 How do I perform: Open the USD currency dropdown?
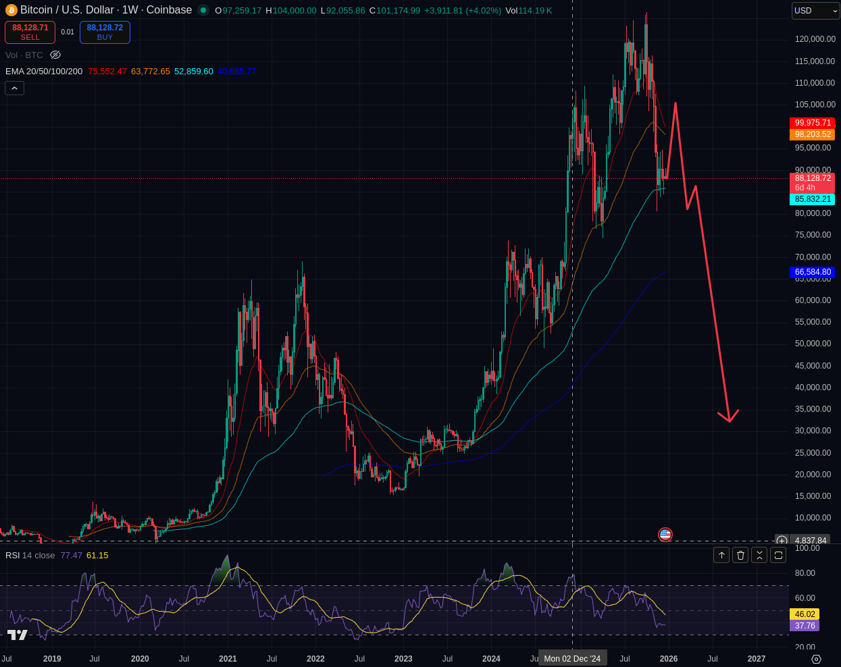pos(816,11)
